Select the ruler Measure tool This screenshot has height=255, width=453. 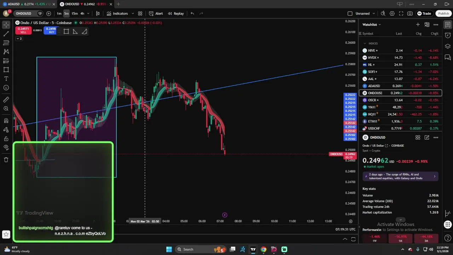pos(6,100)
